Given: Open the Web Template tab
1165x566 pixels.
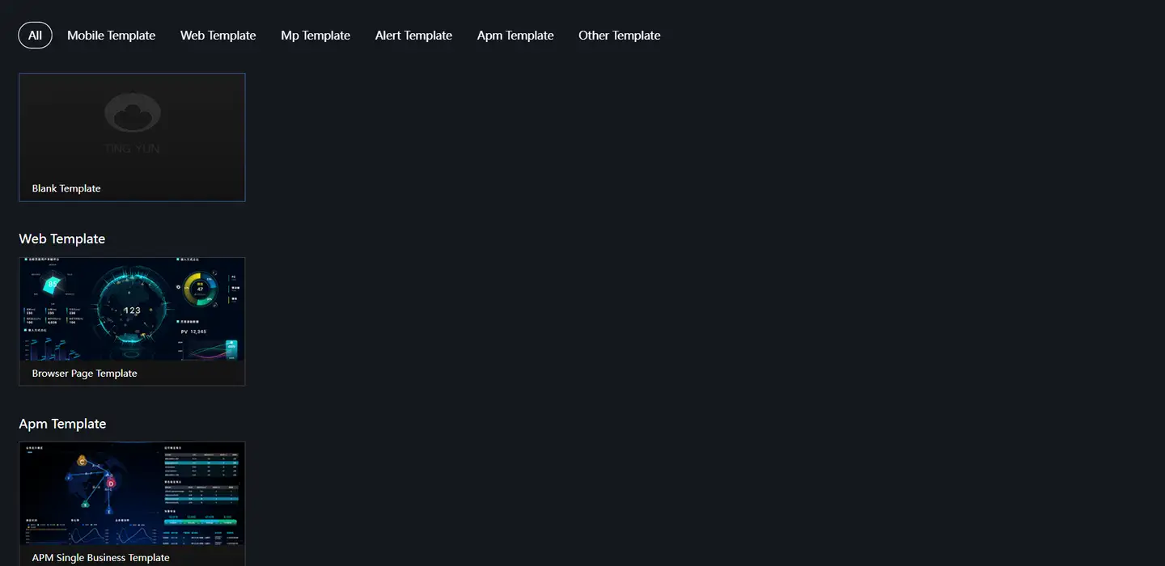Looking at the screenshot, I should [218, 36].
